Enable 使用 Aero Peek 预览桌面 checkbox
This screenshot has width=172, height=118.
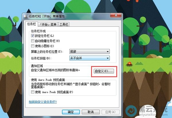click(33, 92)
